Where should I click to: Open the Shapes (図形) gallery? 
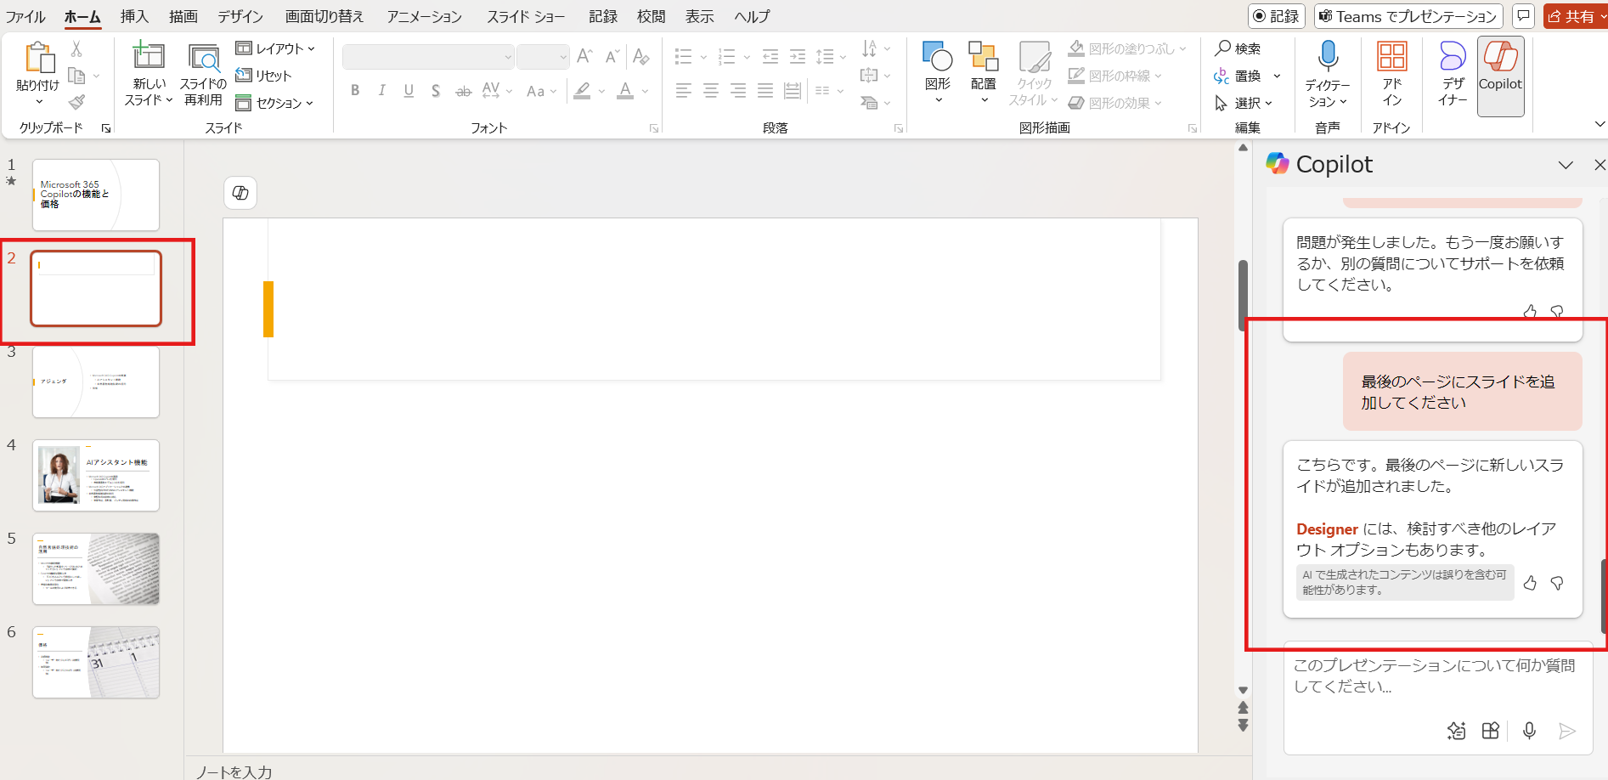point(938,72)
